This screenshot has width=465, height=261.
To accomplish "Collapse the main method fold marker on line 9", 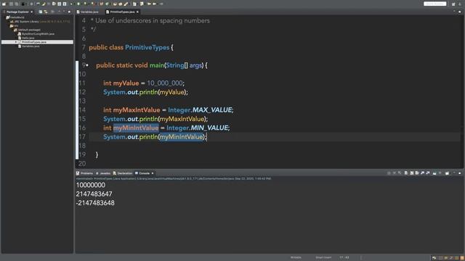I will coord(87,65).
